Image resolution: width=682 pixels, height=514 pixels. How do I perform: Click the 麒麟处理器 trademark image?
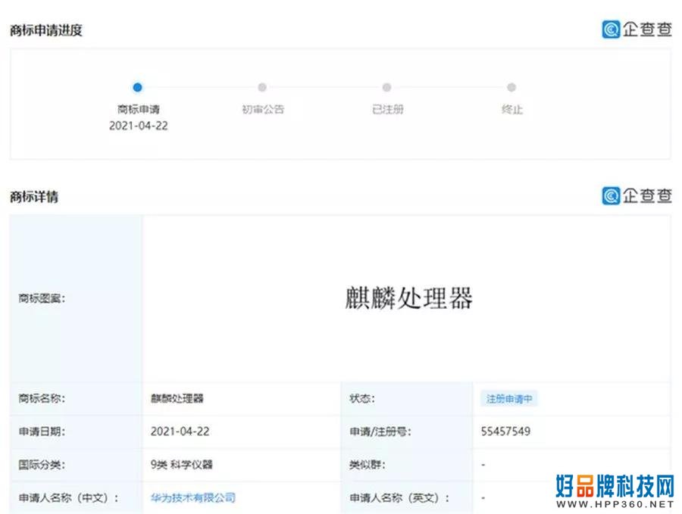pyautogui.click(x=408, y=298)
